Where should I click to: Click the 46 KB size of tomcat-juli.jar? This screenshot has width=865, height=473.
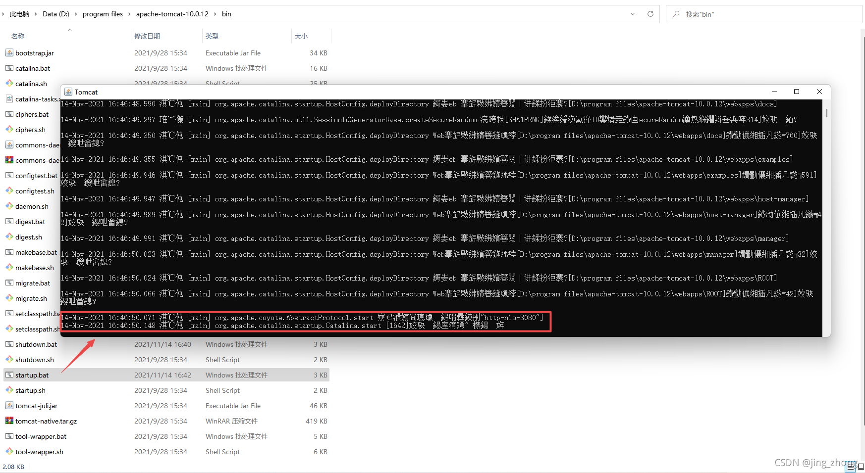[319, 406]
